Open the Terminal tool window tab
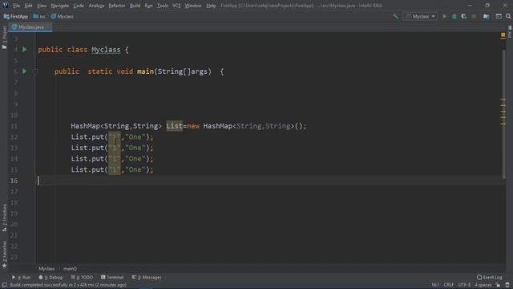Image resolution: width=513 pixels, height=289 pixels. click(x=112, y=278)
